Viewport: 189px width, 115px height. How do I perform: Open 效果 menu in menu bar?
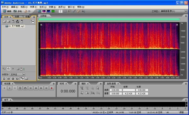click(x=33, y=7)
